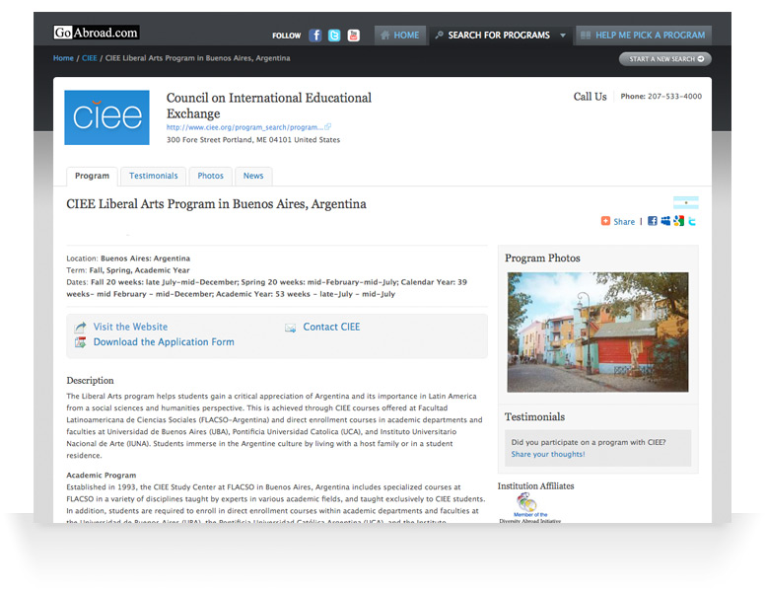Click the Visit the Website link
765x592 pixels.
point(130,327)
